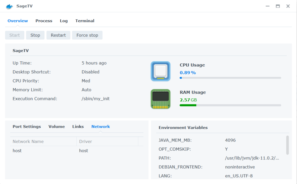Image resolution: width=297 pixels, height=184 pixels.
Task: Click the Desktop Shortcut 'Disabled' value
Action: click(90, 72)
